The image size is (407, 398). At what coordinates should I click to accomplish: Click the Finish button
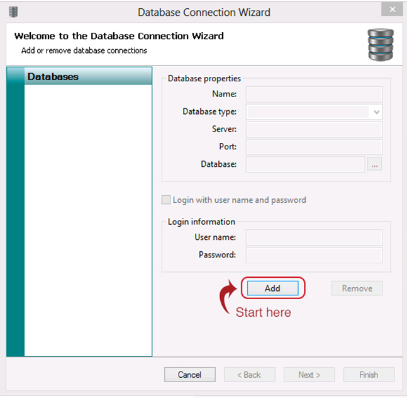pyautogui.click(x=369, y=375)
